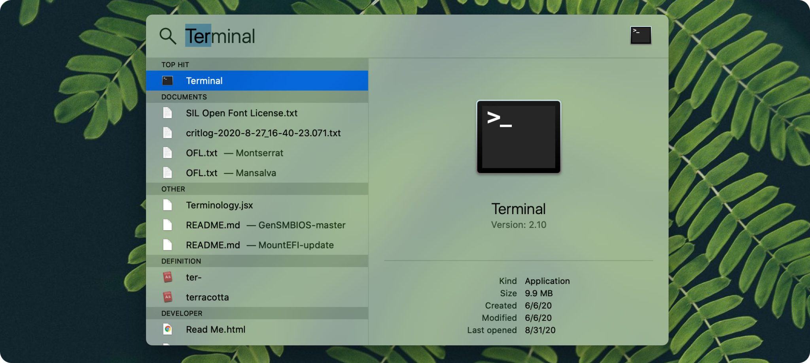Click file icon of OFL.txt Mansalva

(168, 173)
